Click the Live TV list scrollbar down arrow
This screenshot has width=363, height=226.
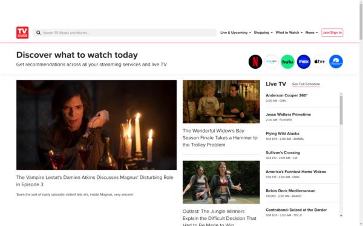341,216
